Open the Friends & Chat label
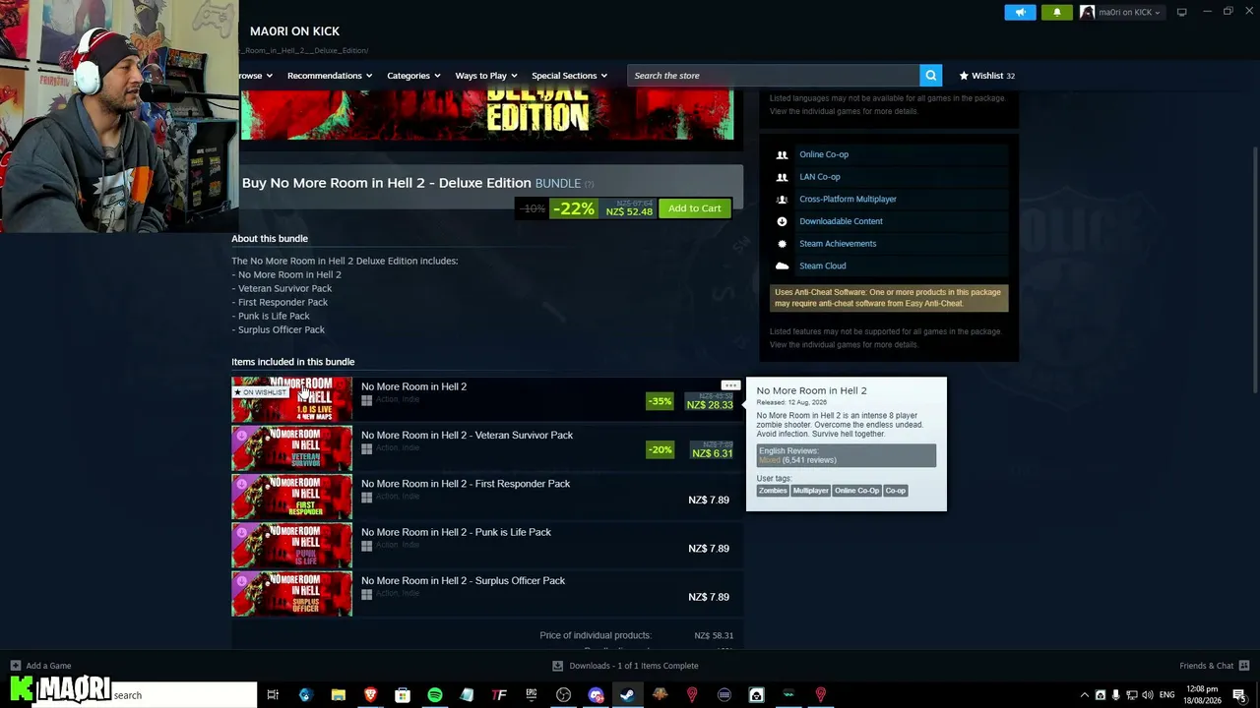Viewport: 1260px width, 708px height. 1206,666
